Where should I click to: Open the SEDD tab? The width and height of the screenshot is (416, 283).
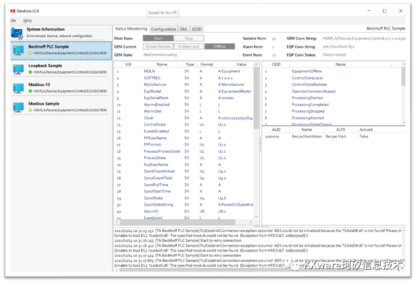click(x=196, y=29)
